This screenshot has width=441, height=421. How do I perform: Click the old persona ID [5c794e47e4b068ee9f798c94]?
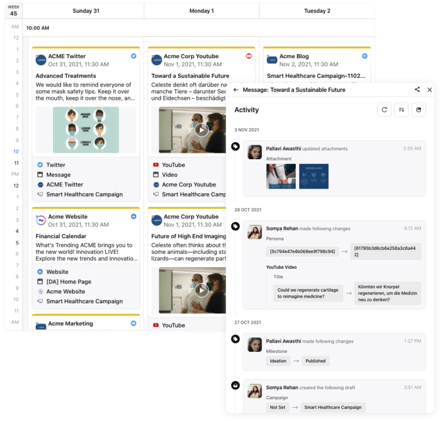click(302, 251)
